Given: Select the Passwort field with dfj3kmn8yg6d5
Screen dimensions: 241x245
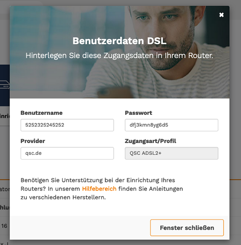Looking at the screenshot, I should click(172, 125).
